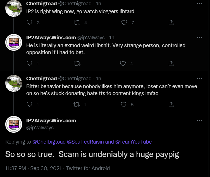Retweet the "IP2 is right wing now" tweet
Viewport: 210px width, 177px height.
77,23
